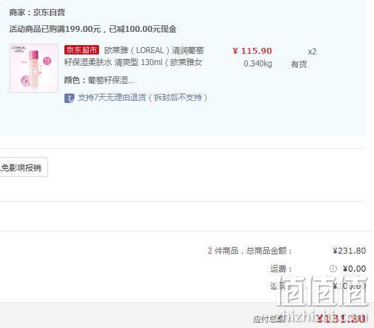Open the L'Oreal toner product thumbnail
Viewport: 374px width, 328px height.
(x=34, y=68)
